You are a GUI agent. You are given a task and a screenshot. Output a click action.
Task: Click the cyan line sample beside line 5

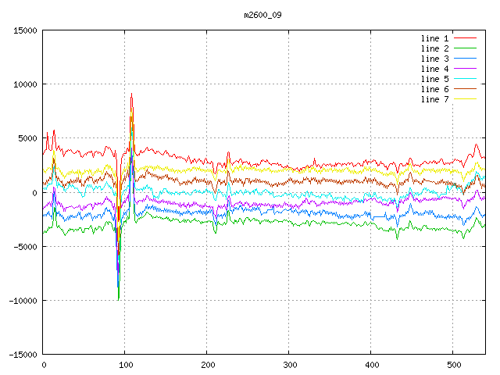coord(466,79)
